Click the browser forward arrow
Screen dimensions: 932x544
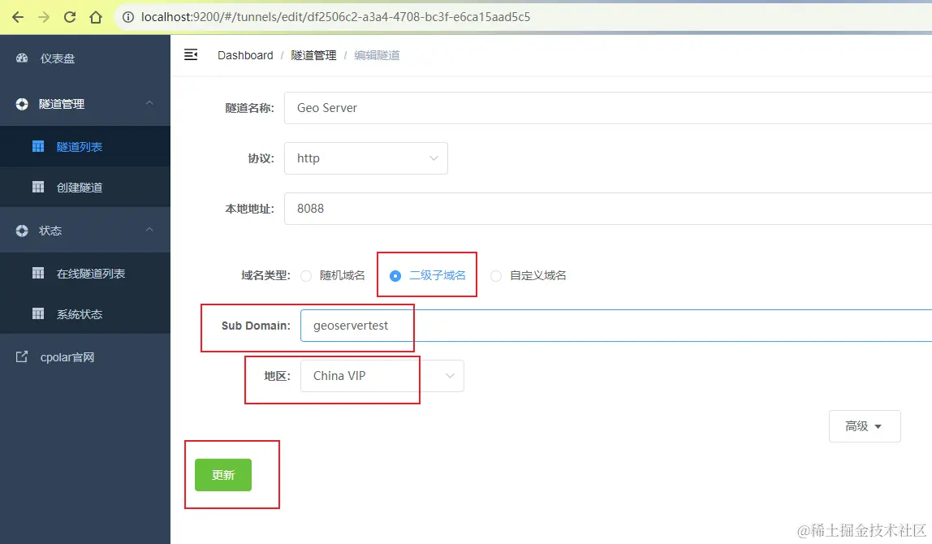click(44, 17)
